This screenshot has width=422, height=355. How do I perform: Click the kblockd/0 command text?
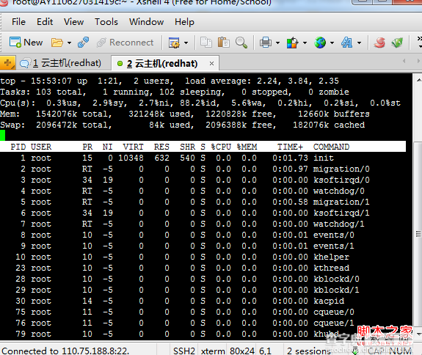336,279
